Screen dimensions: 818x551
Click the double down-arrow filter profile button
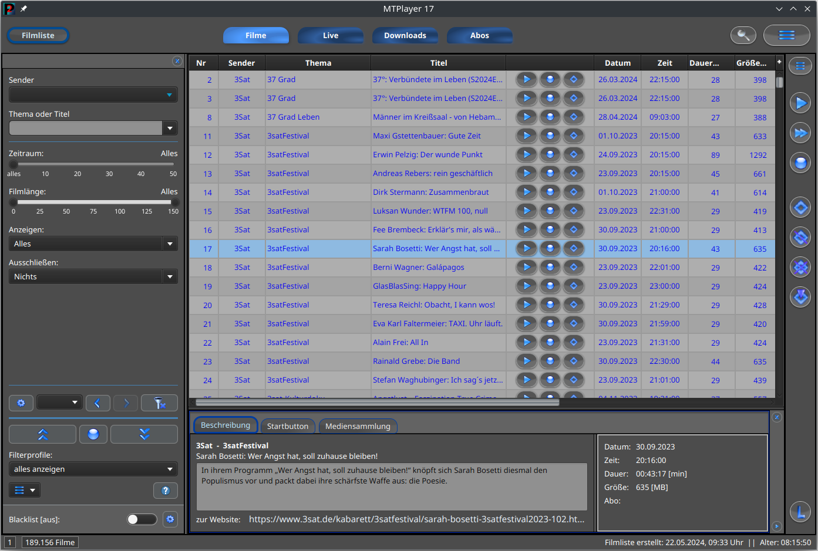(144, 434)
